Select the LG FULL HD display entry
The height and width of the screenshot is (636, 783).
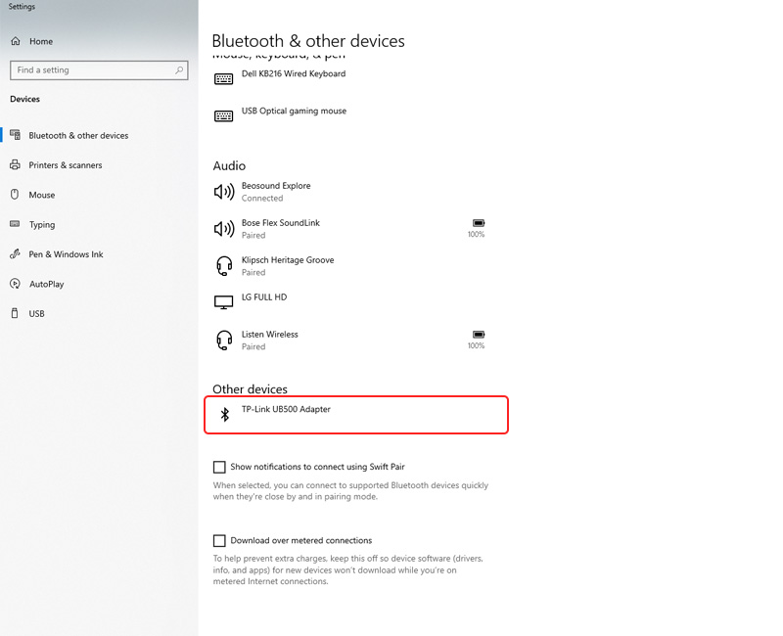coord(264,297)
